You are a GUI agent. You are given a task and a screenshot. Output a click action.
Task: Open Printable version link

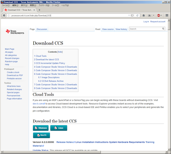(x=14, y=78)
